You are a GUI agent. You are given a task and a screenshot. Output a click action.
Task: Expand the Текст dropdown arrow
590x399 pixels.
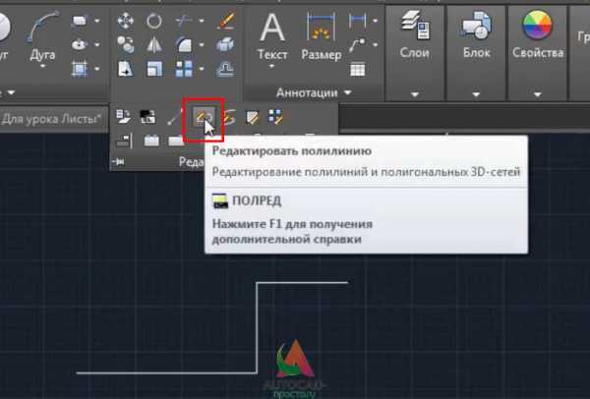pos(272,66)
